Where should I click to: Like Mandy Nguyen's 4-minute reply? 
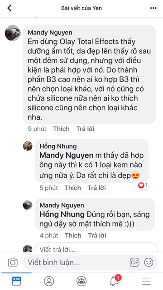click(73, 236)
